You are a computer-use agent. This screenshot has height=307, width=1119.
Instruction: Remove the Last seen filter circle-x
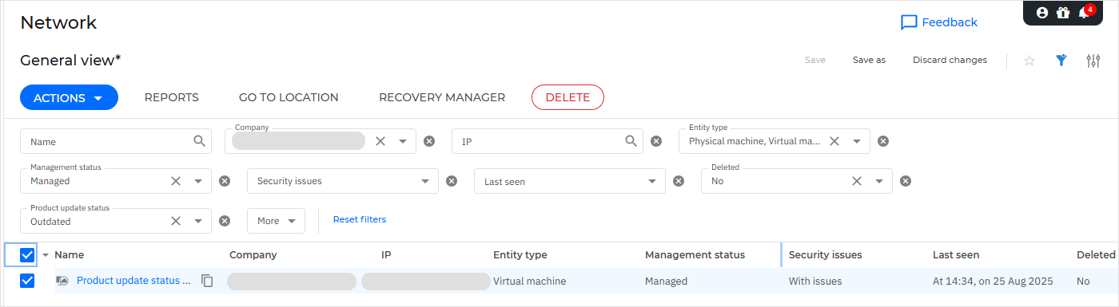(x=679, y=181)
